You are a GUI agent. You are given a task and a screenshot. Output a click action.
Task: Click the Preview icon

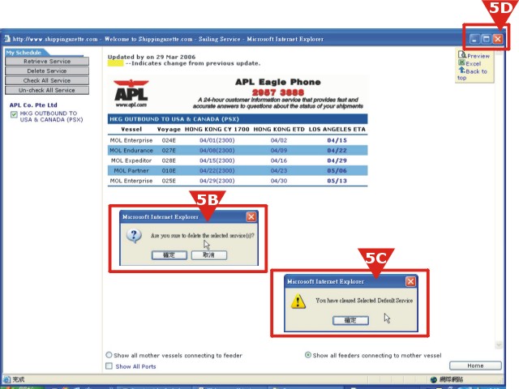pos(461,54)
